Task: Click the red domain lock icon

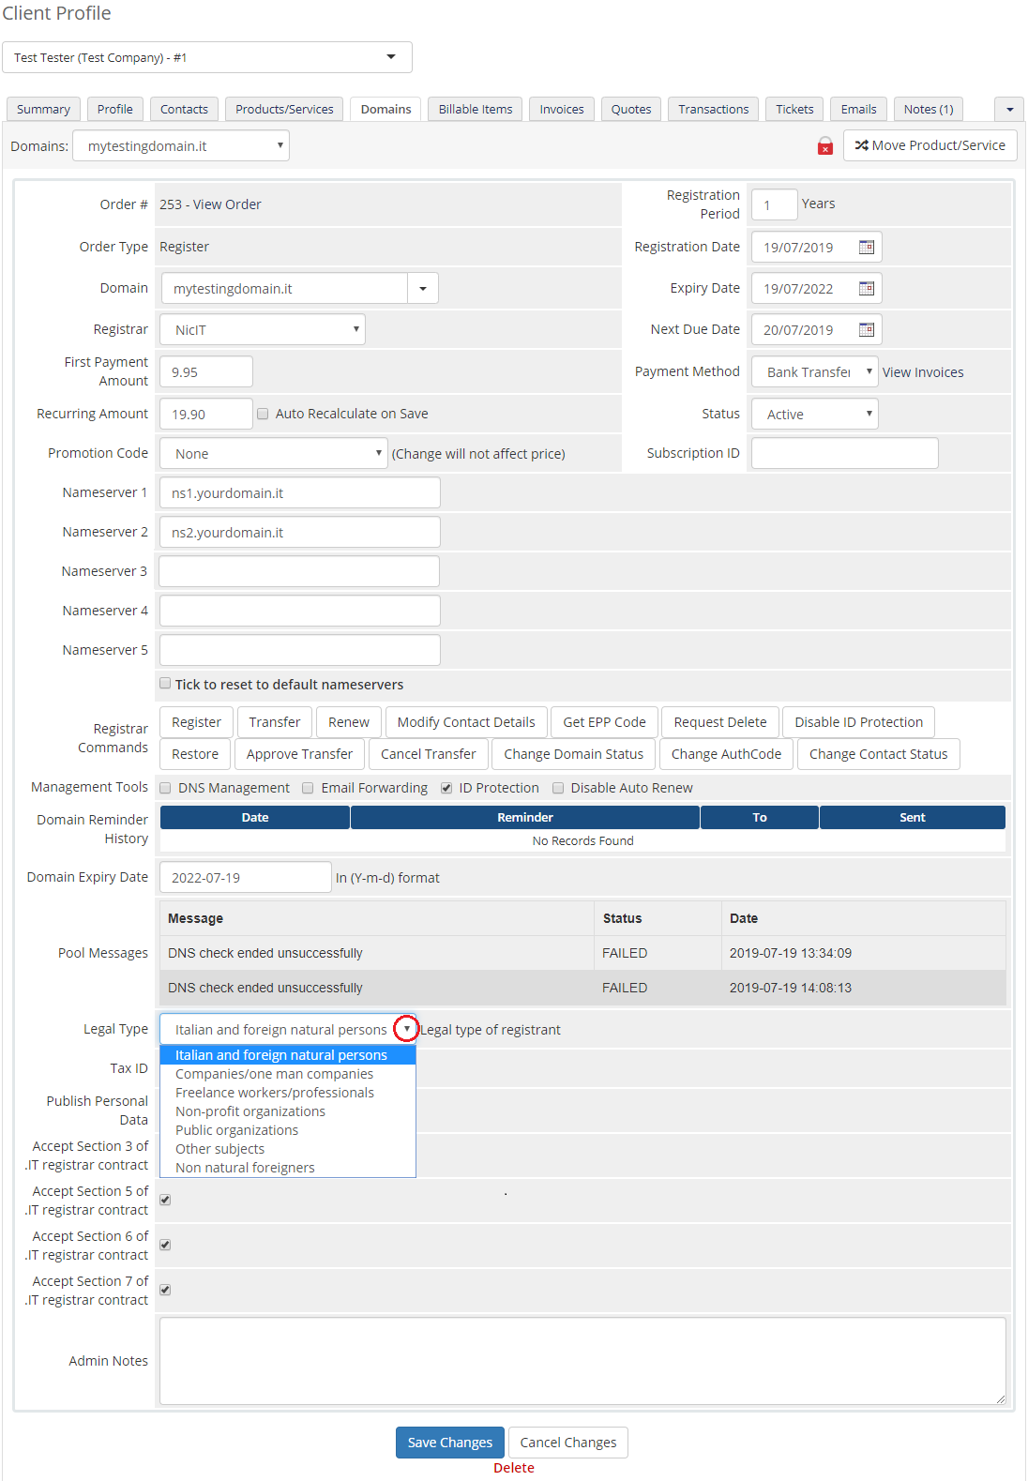Action: tap(825, 146)
